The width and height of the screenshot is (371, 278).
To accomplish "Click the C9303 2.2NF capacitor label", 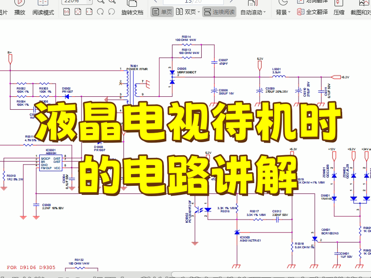I will tap(53, 206).
